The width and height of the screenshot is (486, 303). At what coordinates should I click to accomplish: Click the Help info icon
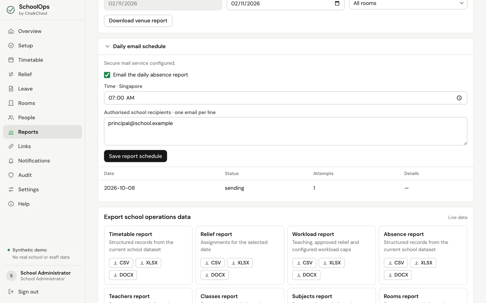coord(11,204)
